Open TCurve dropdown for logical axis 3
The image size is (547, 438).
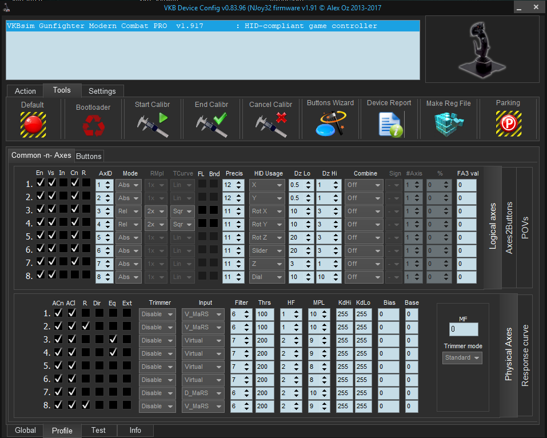pos(182,211)
